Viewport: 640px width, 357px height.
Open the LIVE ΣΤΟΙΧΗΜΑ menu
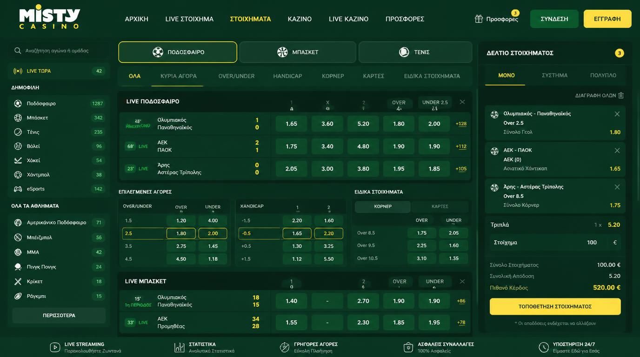tap(189, 19)
